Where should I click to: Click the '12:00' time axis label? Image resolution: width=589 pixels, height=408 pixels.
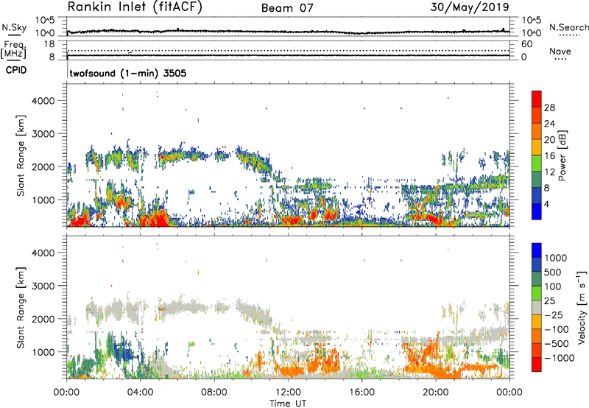tap(288, 392)
